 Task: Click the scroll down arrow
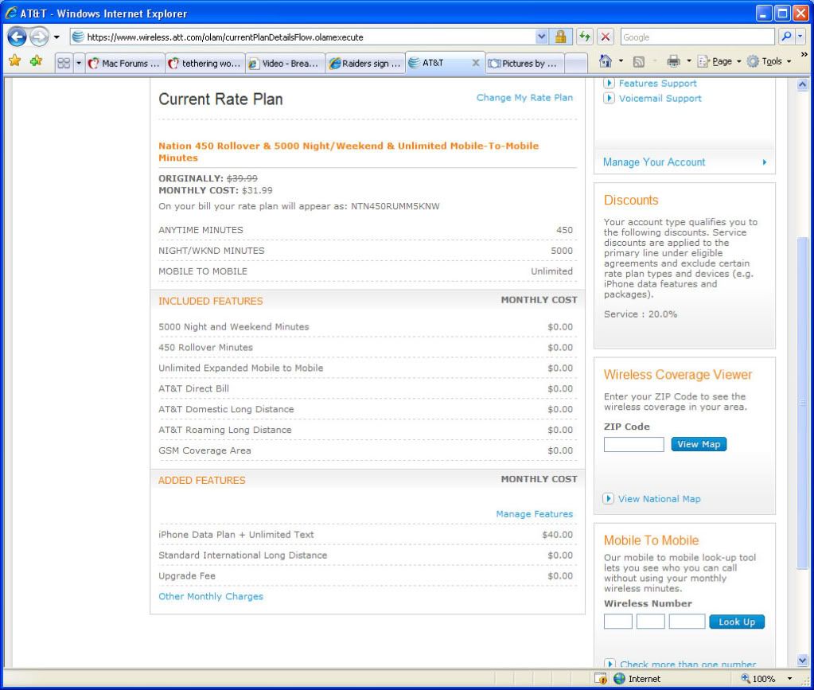click(803, 661)
